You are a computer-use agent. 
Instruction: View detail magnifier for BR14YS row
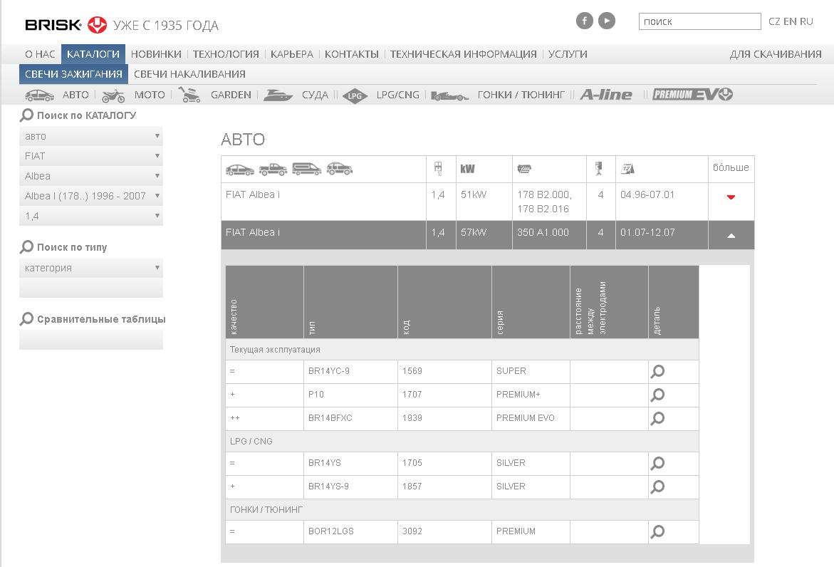click(657, 463)
